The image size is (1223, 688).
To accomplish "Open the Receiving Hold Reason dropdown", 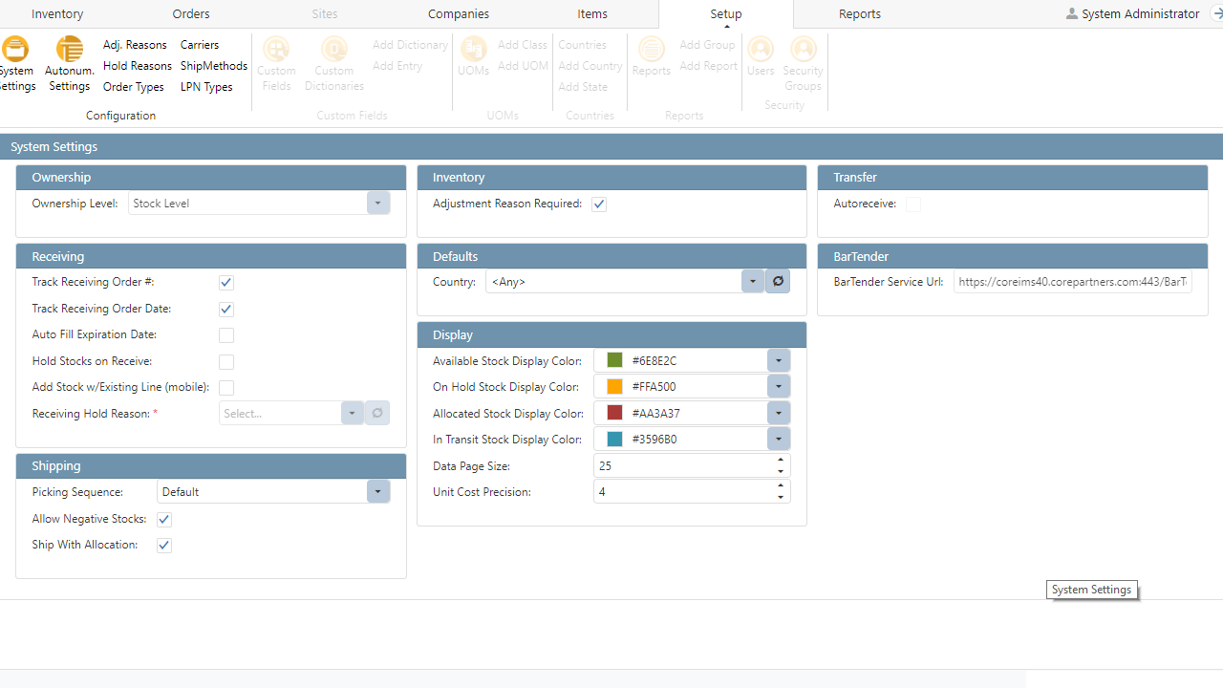I will (353, 414).
